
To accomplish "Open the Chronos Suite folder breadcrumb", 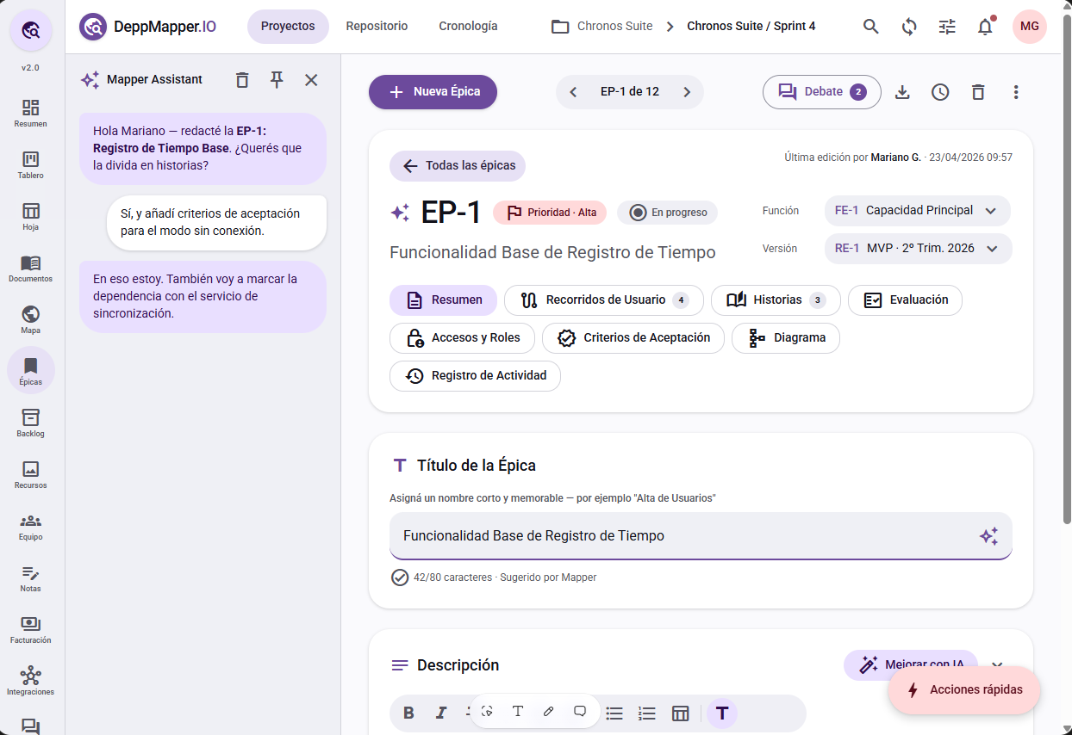I will coord(601,27).
